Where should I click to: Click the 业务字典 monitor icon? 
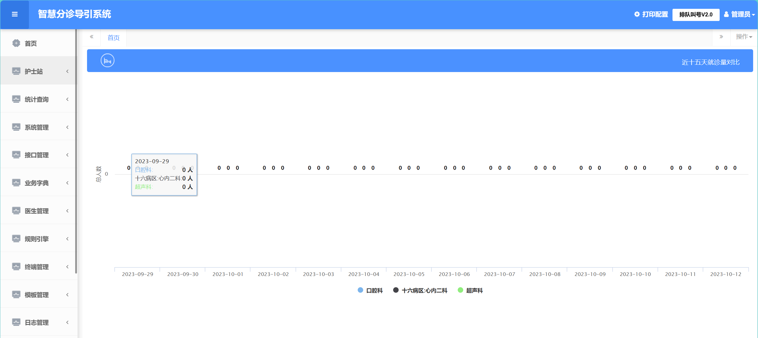point(16,183)
